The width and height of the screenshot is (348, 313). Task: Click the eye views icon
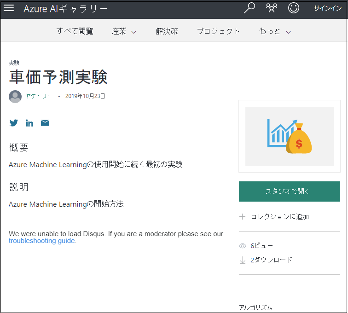(x=243, y=246)
